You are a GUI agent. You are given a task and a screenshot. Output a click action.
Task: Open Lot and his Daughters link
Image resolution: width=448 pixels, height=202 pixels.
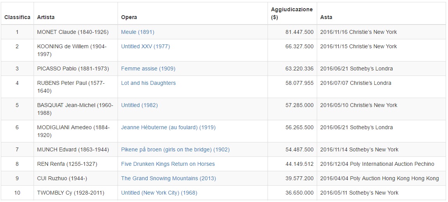(x=148, y=83)
